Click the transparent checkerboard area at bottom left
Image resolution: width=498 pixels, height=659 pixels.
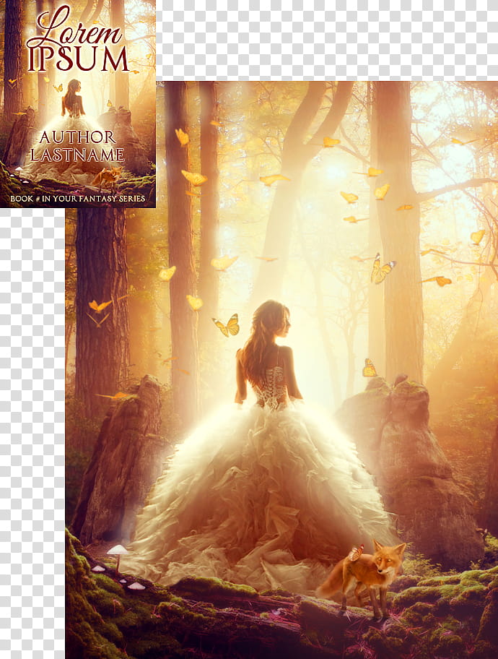(x=32, y=434)
